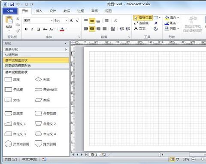The image size is (206, 164).
Task: Expand More Shapes (更多形状) arrow
Action: pos(66,49)
